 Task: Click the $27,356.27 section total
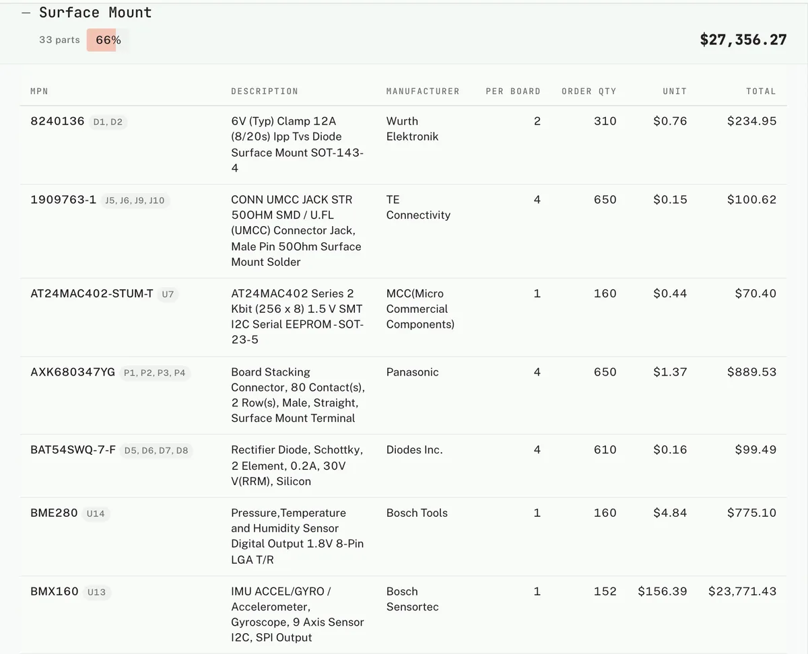(x=743, y=40)
